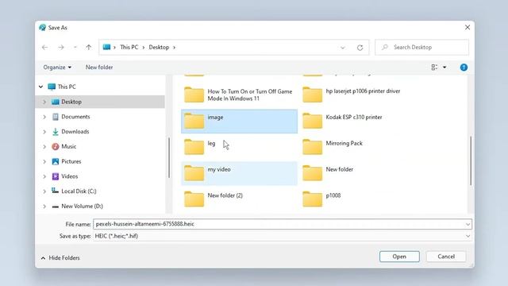Click Desktop in the address path

[159, 48]
